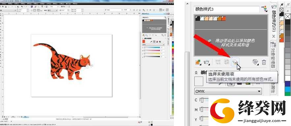Screen dimensions: 291x126
Task: Select the black color style swatch in gray panel
Action: 197,18
